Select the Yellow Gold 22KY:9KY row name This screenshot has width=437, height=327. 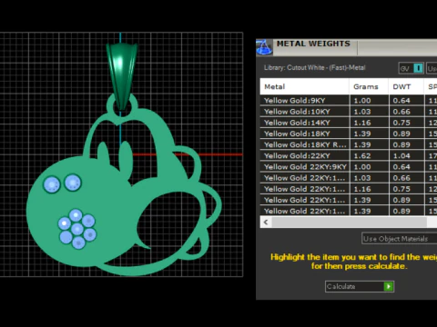[305, 167]
